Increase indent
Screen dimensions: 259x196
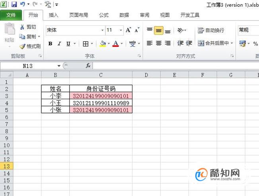pos(189,43)
